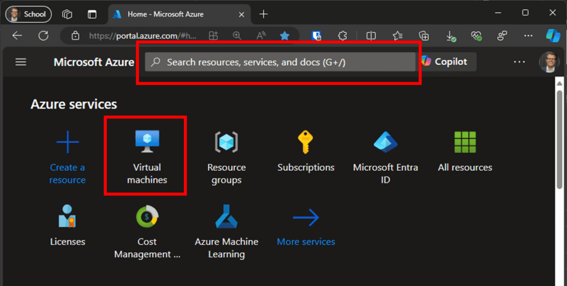Refresh the Azure portal page
Viewport: 567px width, 286px height.
point(43,35)
